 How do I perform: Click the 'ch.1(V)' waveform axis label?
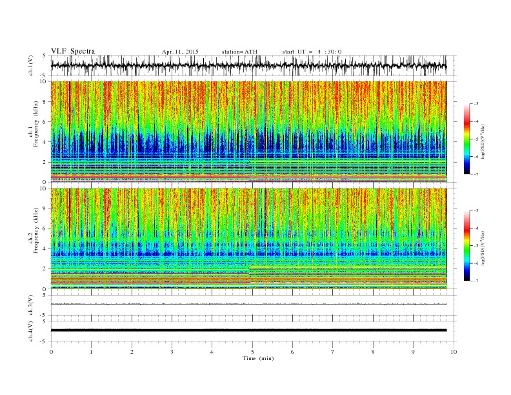(31, 65)
